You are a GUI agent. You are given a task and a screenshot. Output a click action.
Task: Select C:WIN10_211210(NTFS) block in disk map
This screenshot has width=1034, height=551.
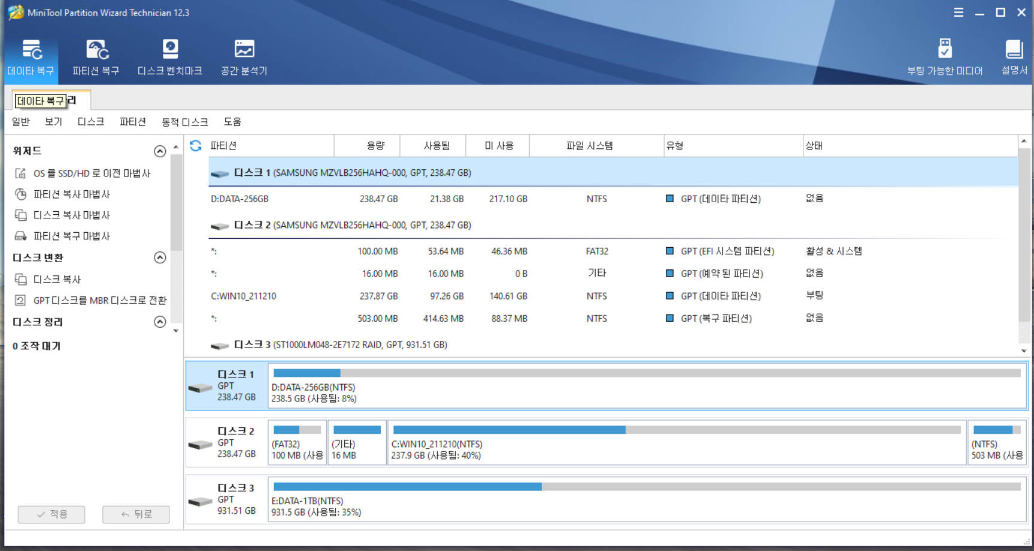(x=677, y=443)
